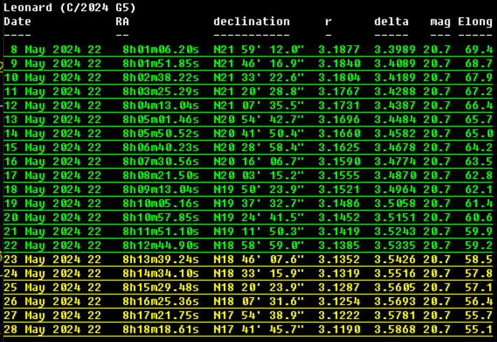Click the Date column header

[x=17, y=22]
